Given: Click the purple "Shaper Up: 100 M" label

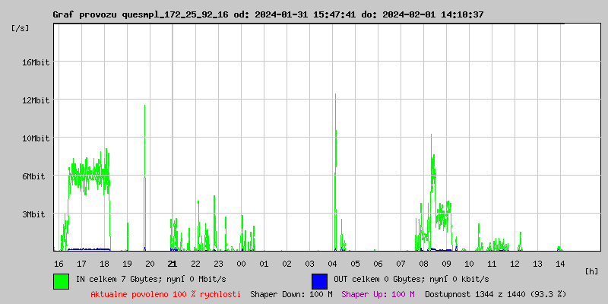Looking at the screenshot, I should click(378, 293).
